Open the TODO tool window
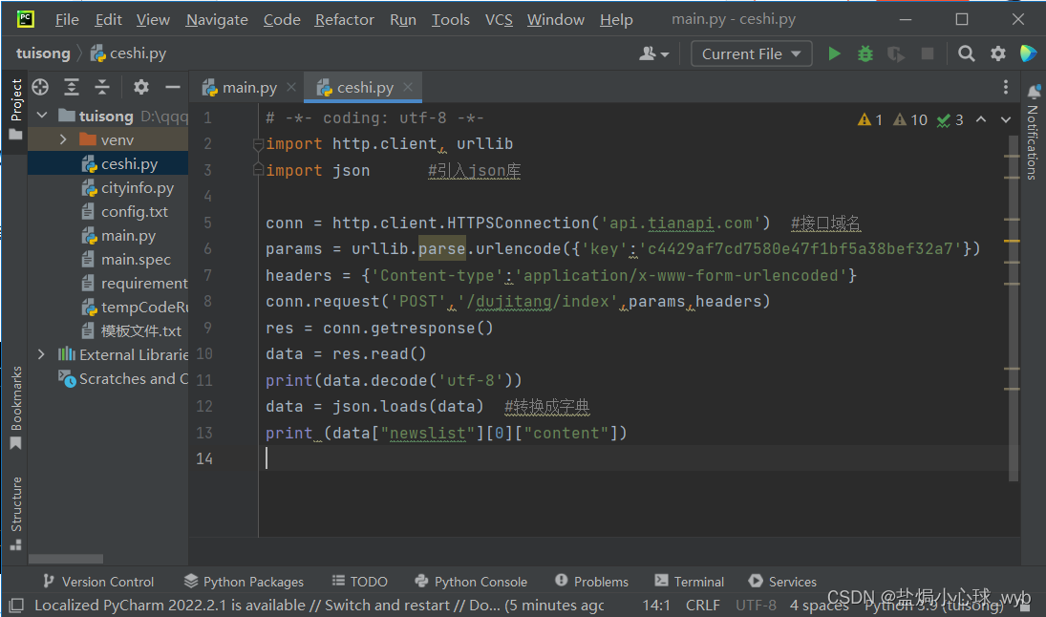The width and height of the screenshot is (1046, 617). tap(359, 582)
